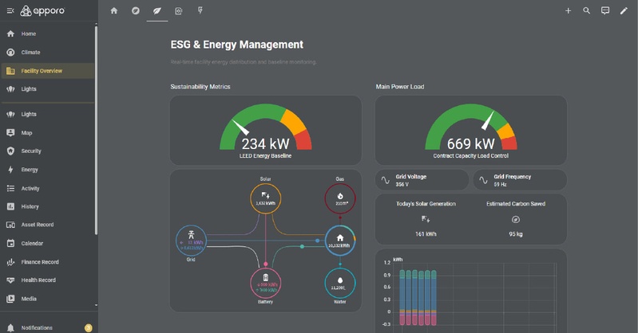Viewport: 638px width, 333px height.
Task: Open Calendar in the sidebar
Action: [x=48, y=243]
